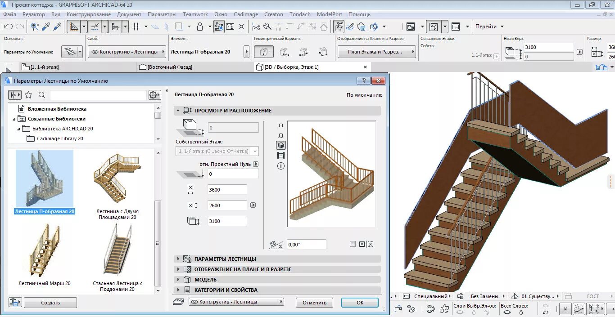Click the XY coordinates tracker icon

coord(115,27)
